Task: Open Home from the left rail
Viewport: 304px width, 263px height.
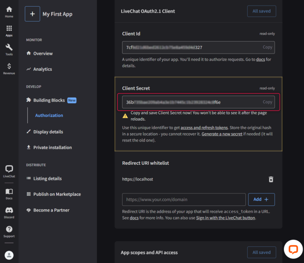Action: pyautogui.click(x=9, y=12)
